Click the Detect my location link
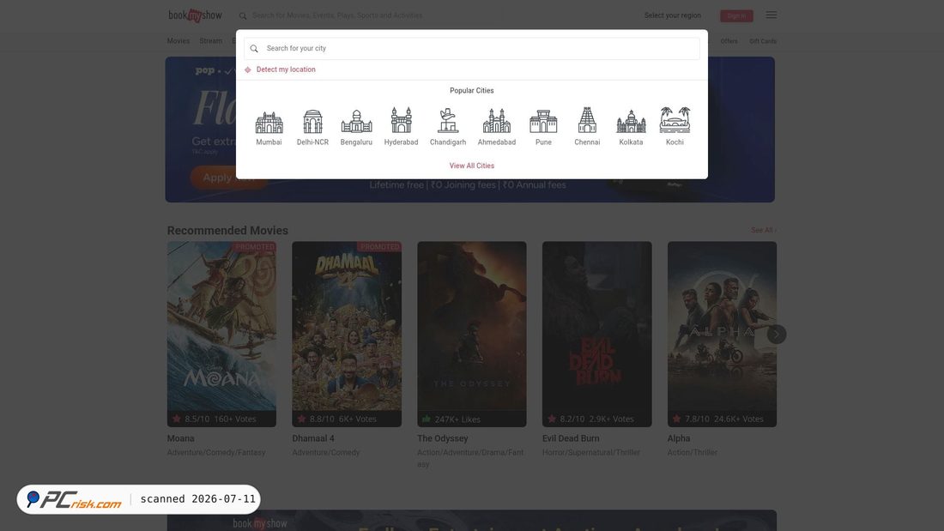The image size is (944, 531). click(x=286, y=69)
